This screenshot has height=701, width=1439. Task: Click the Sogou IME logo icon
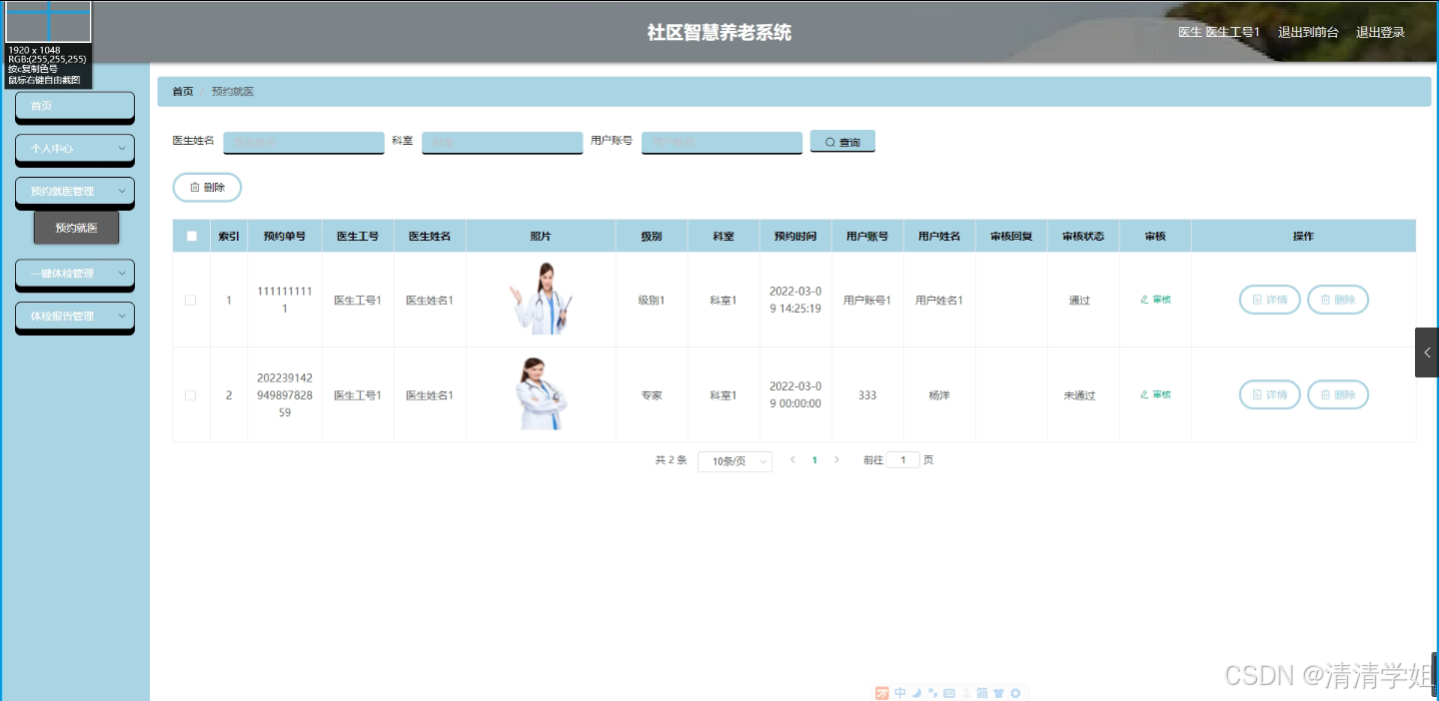tap(881, 693)
